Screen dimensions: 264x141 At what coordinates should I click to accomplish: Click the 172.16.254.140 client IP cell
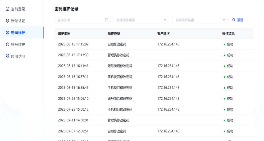click(x=168, y=131)
